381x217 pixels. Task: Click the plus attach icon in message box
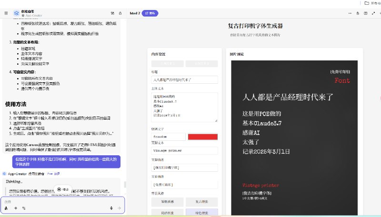pos(16,208)
